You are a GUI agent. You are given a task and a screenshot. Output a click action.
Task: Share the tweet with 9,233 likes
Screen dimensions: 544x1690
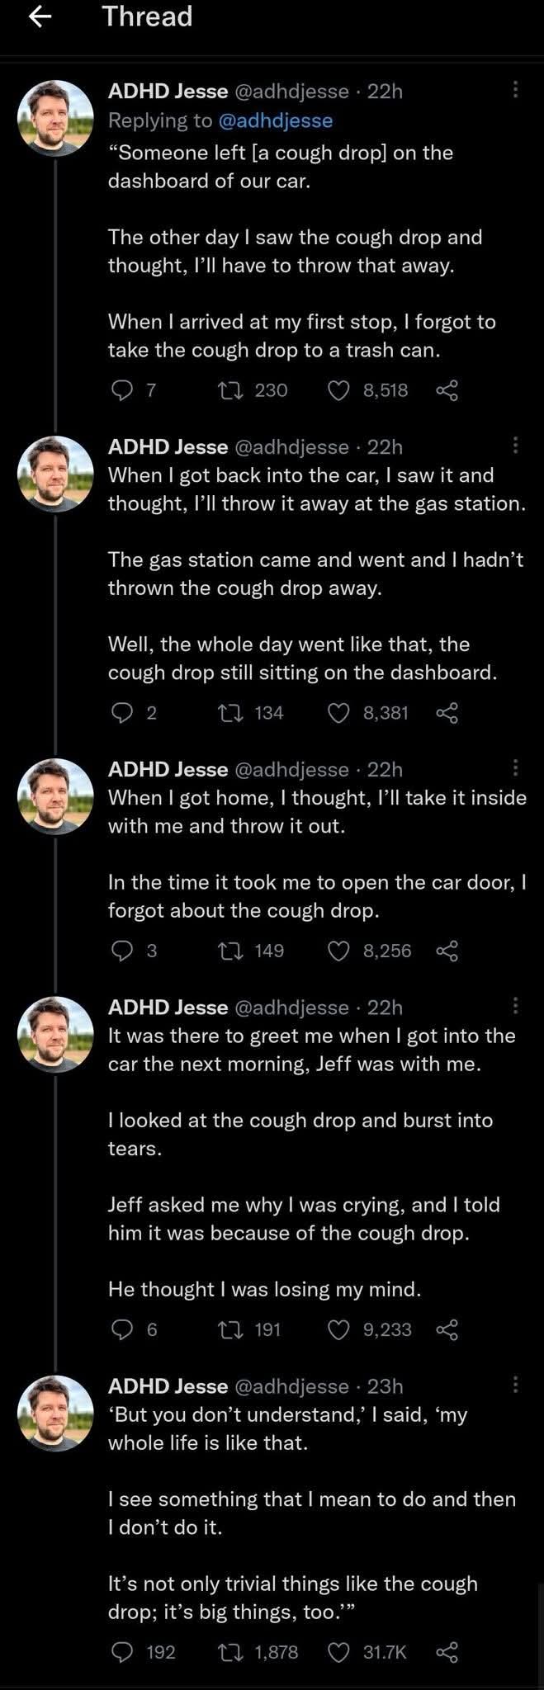pyautogui.click(x=447, y=1330)
